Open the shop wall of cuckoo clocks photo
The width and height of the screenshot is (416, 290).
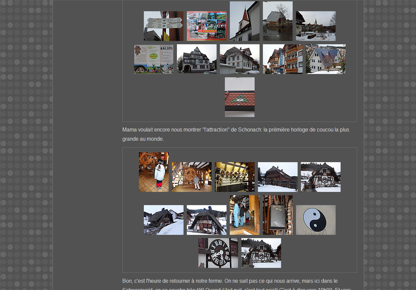pyautogui.click(x=234, y=177)
